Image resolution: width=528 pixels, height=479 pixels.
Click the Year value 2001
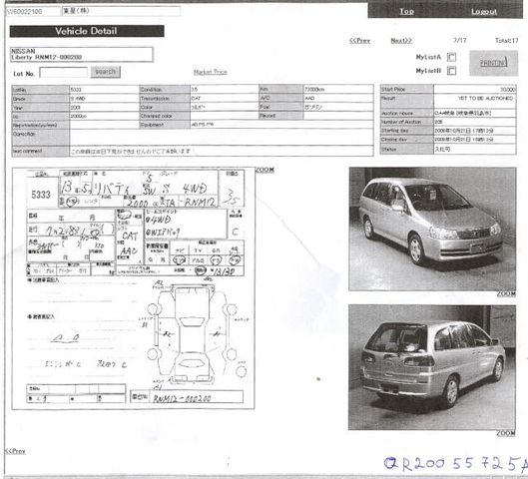(x=75, y=107)
